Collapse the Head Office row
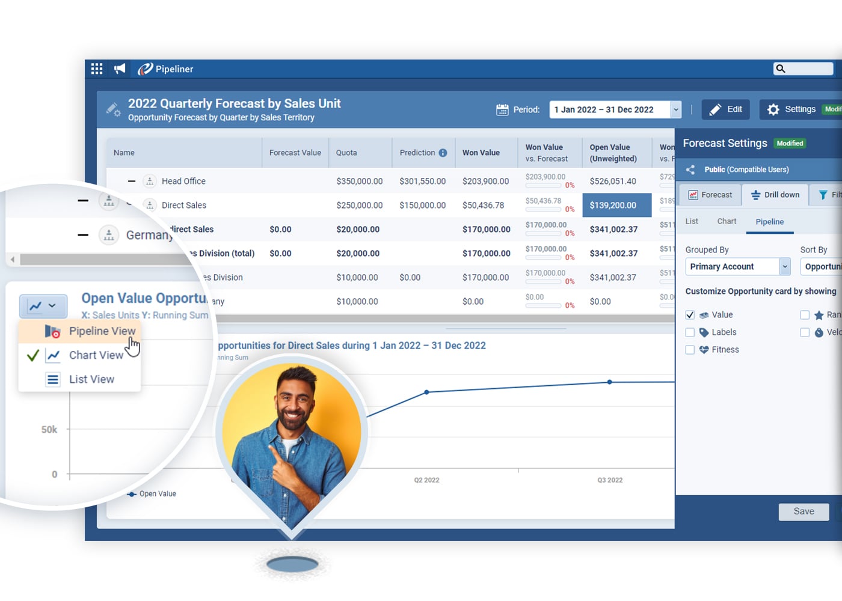 [x=131, y=181]
